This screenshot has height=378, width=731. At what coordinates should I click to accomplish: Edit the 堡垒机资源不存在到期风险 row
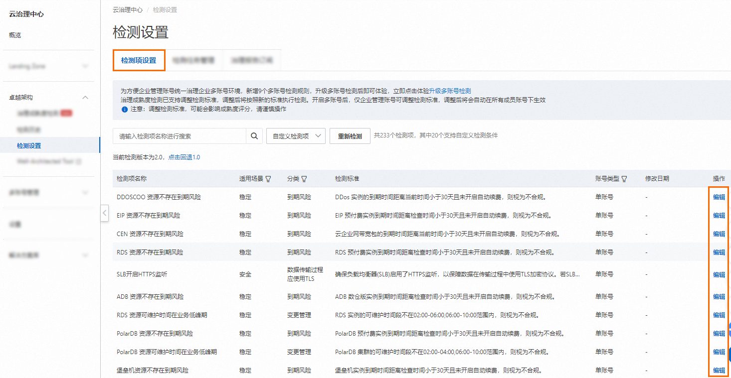(719, 371)
